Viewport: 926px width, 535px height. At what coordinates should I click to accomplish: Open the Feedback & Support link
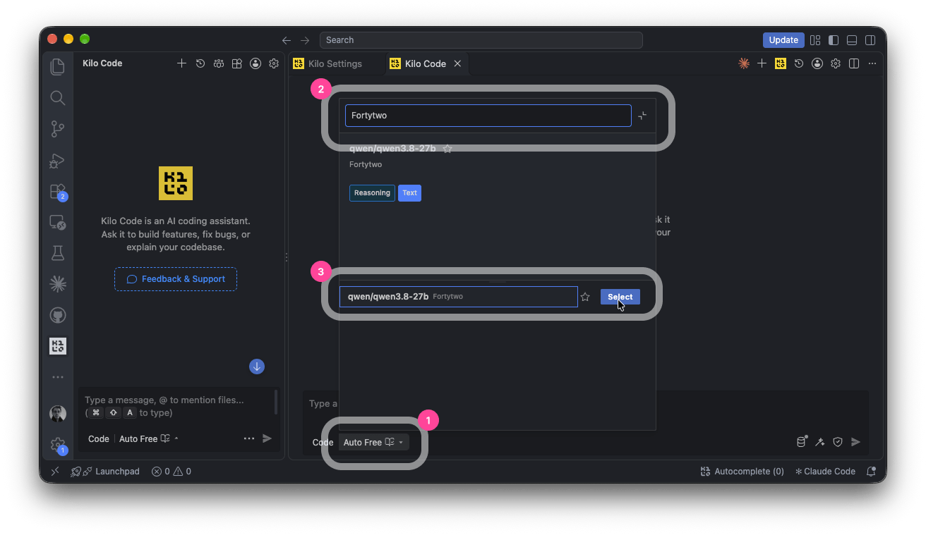[176, 279]
